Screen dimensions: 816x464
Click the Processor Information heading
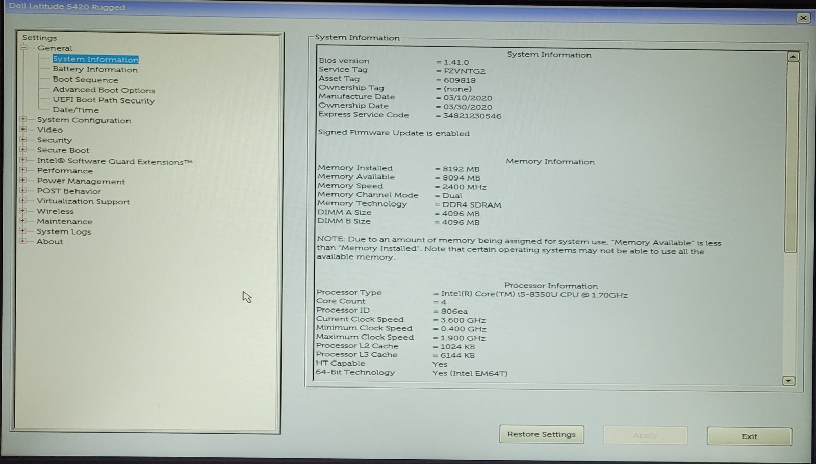tap(551, 286)
